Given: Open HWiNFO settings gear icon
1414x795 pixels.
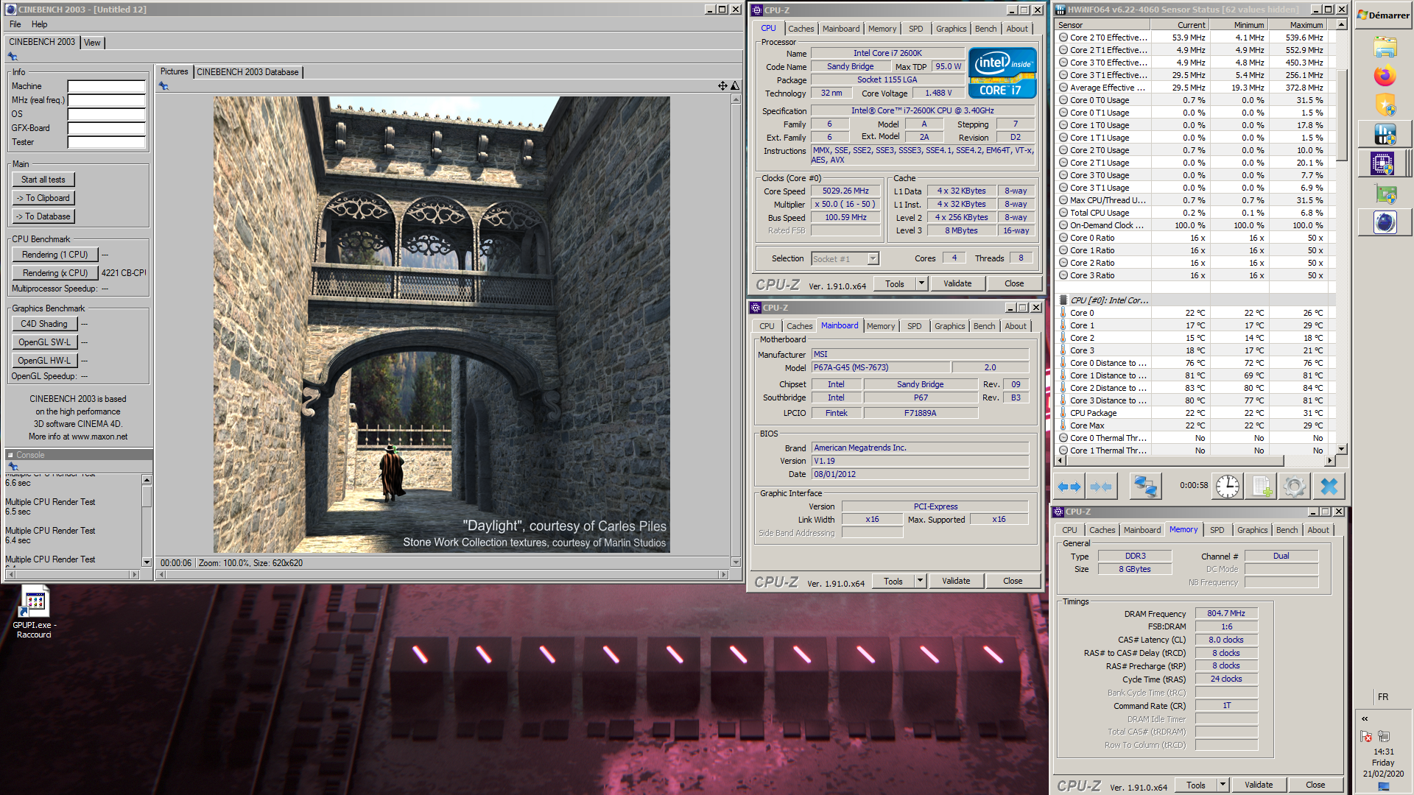Looking at the screenshot, I should coord(1294,486).
